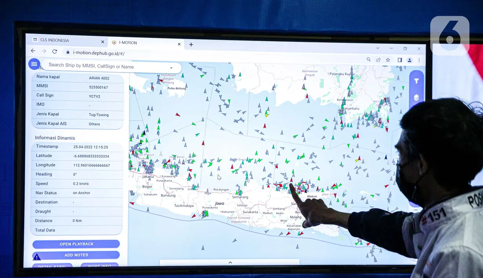Click the Bandung label on the map

(168, 195)
